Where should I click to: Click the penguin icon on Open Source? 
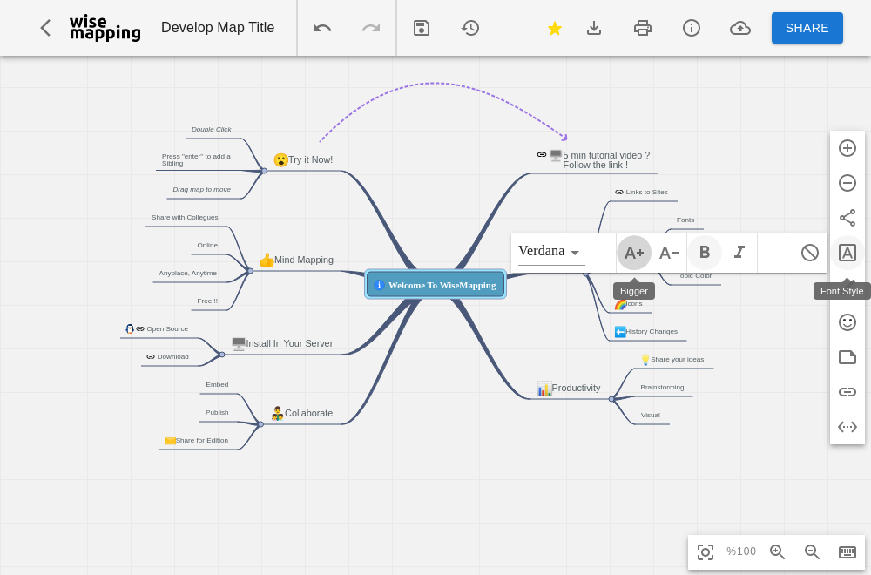[130, 329]
